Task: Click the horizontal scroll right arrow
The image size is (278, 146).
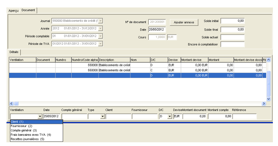Action: pos(264,104)
